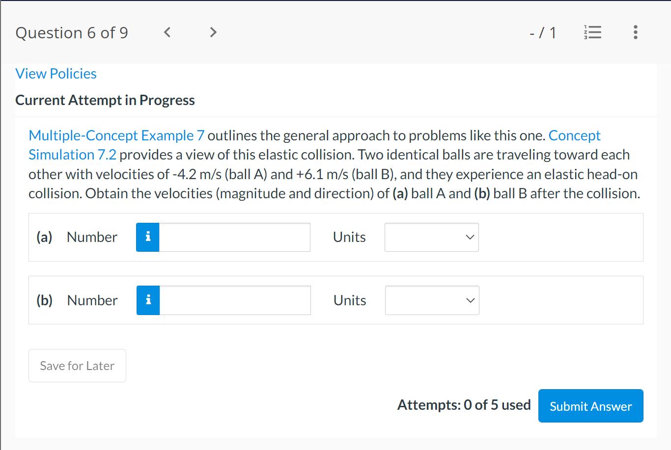Click the info icon beside answer field (a)
Image resolution: width=671 pixels, height=450 pixels.
pyautogui.click(x=147, y=237)
